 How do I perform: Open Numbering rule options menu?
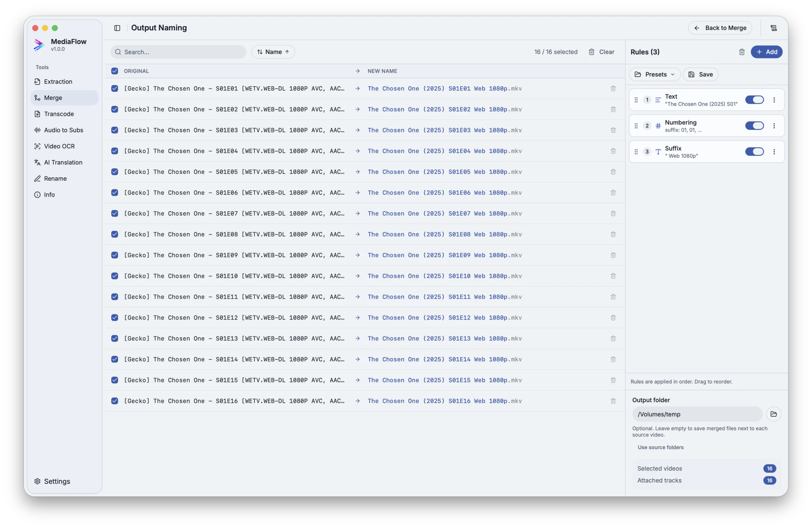pos(774,126)
